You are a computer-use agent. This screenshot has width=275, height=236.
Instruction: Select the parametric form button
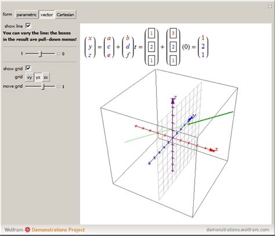click(x=27, y=14)
